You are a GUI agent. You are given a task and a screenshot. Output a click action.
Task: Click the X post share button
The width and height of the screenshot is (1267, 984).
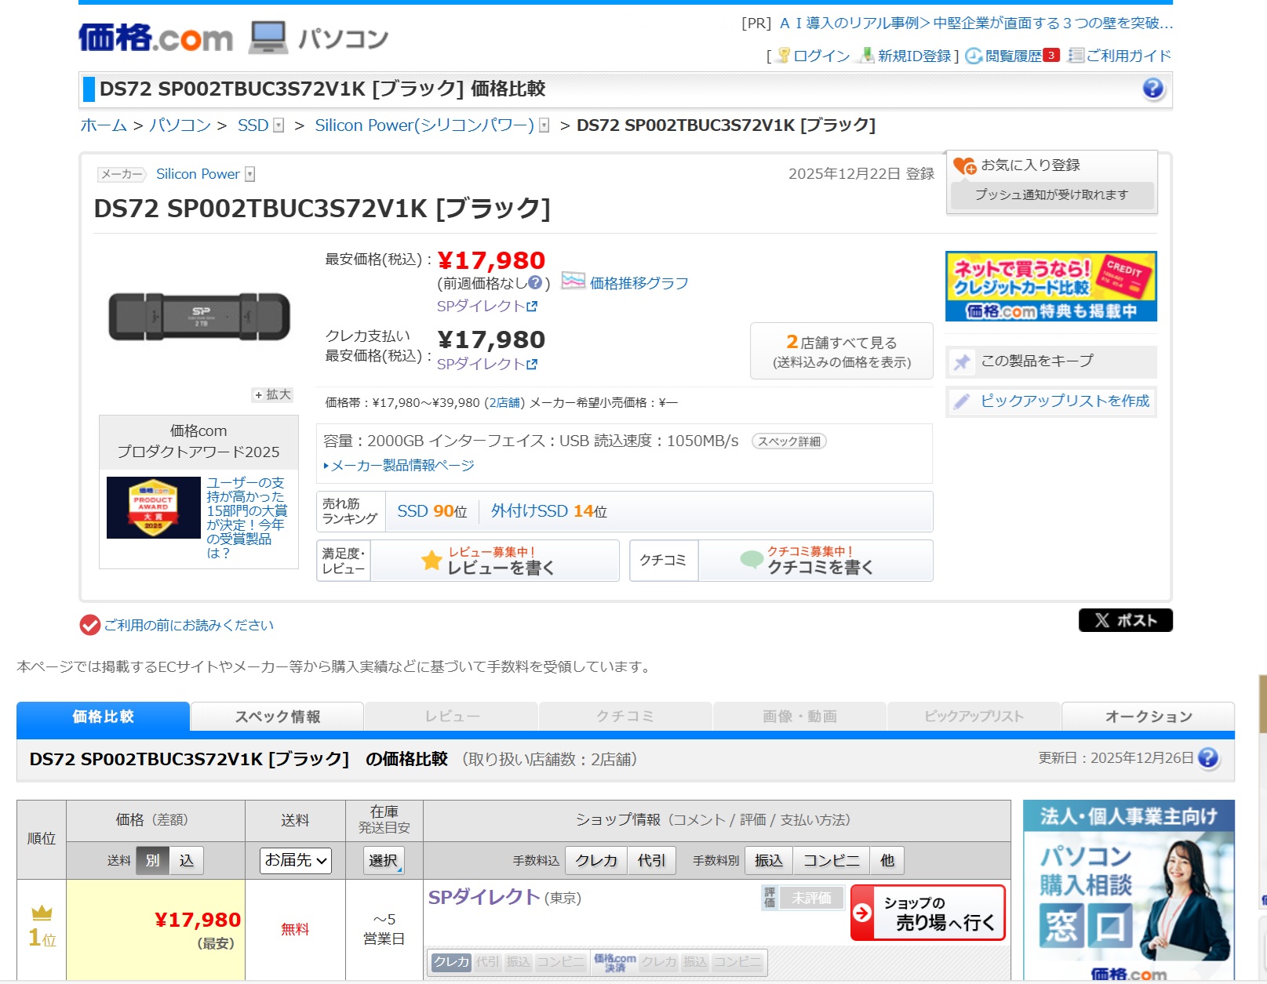(1125, 620)
